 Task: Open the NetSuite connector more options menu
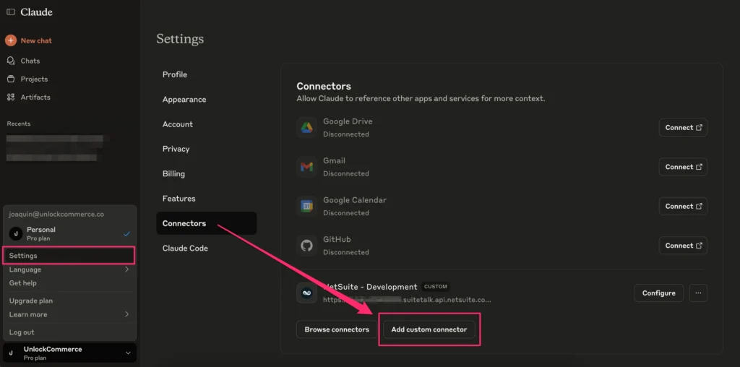coord(699,293)
